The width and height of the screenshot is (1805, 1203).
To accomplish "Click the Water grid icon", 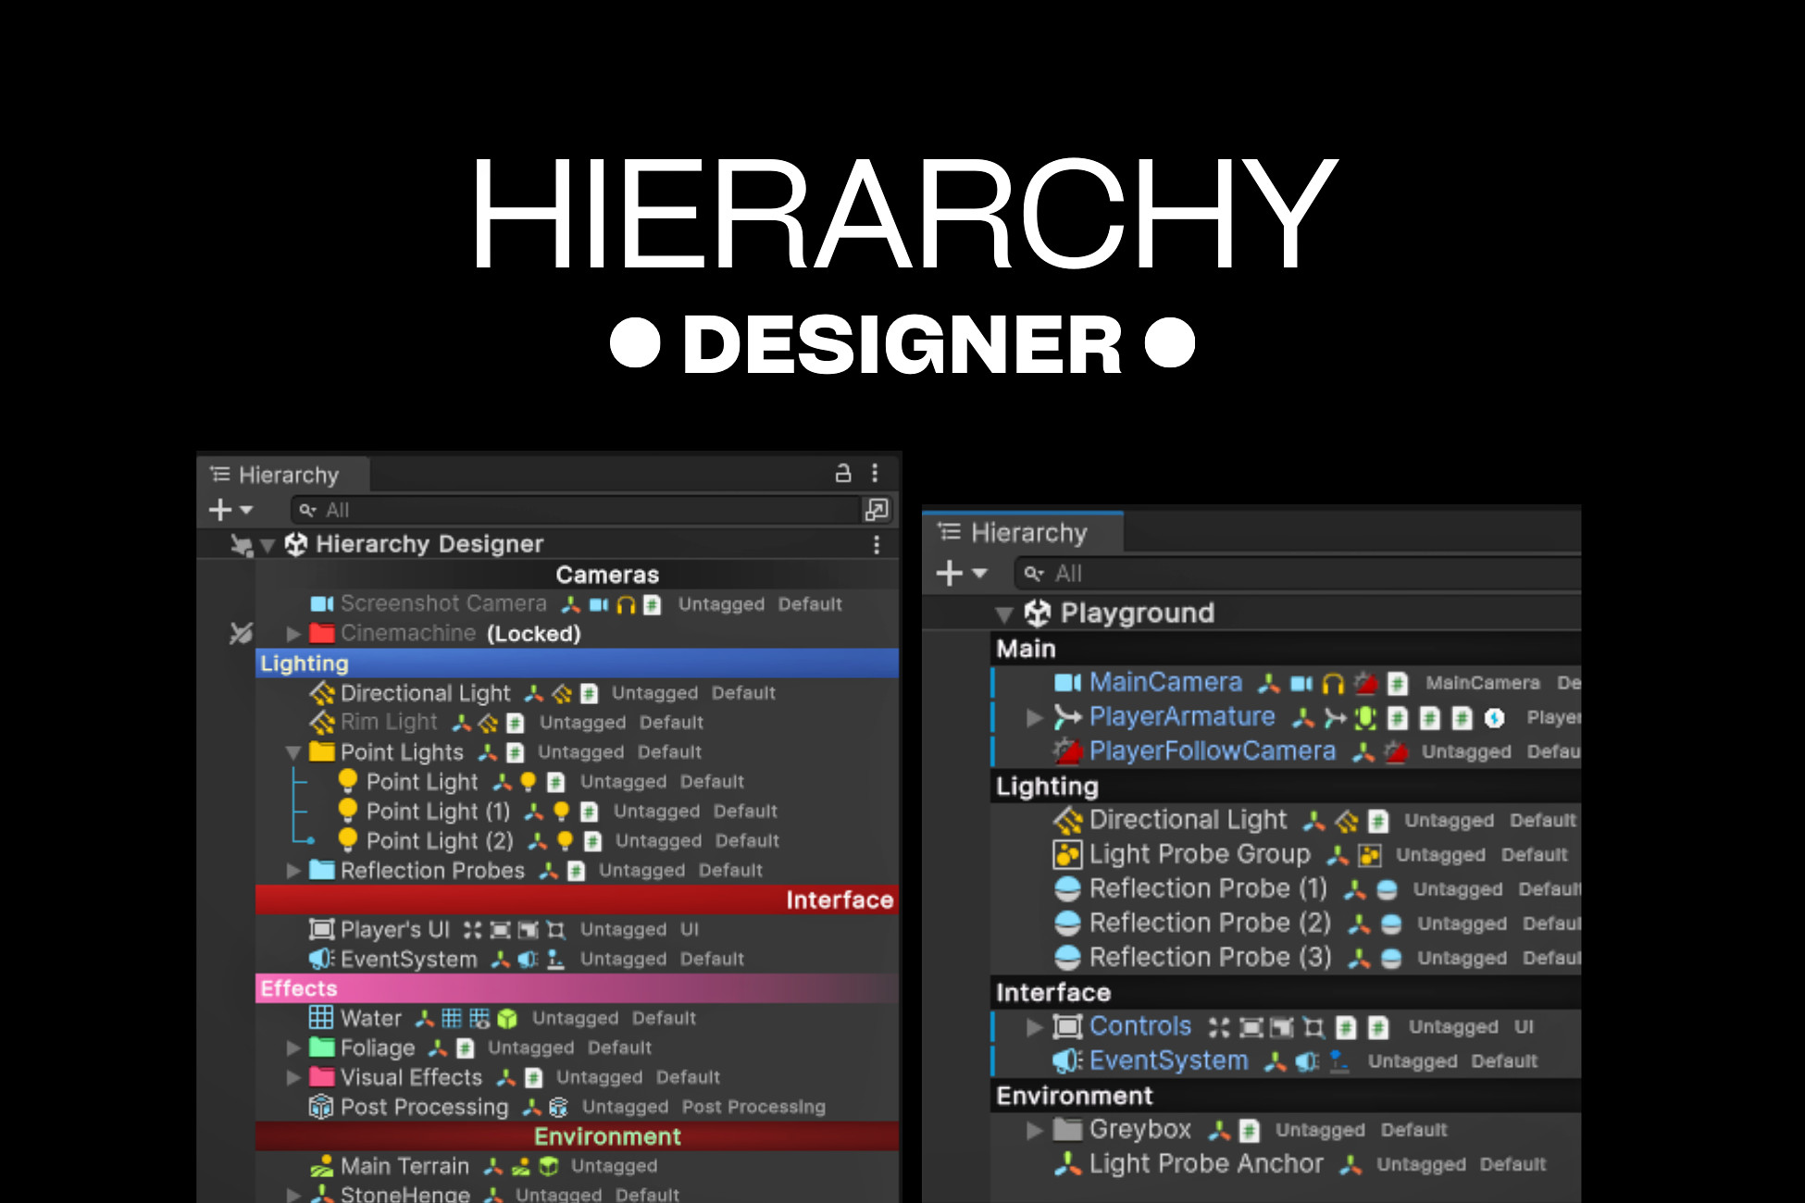I will click(x=321, y=1018).
